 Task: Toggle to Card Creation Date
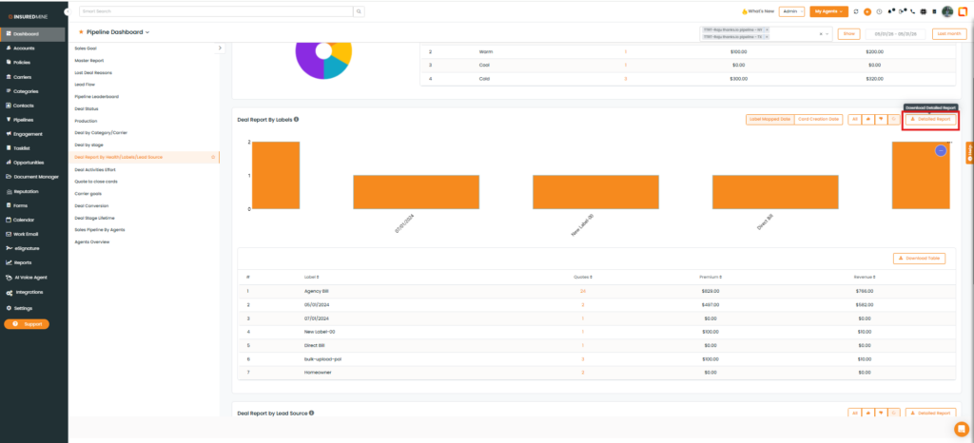coord(818,119)
